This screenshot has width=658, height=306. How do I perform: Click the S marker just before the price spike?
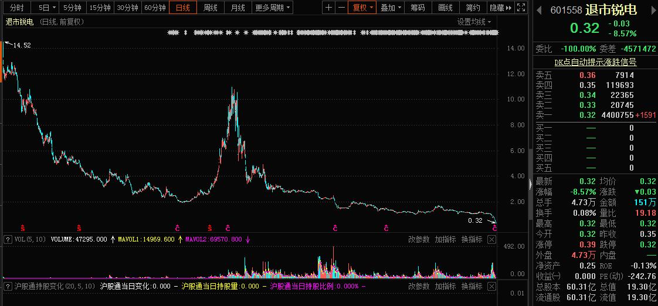point(209,228)
